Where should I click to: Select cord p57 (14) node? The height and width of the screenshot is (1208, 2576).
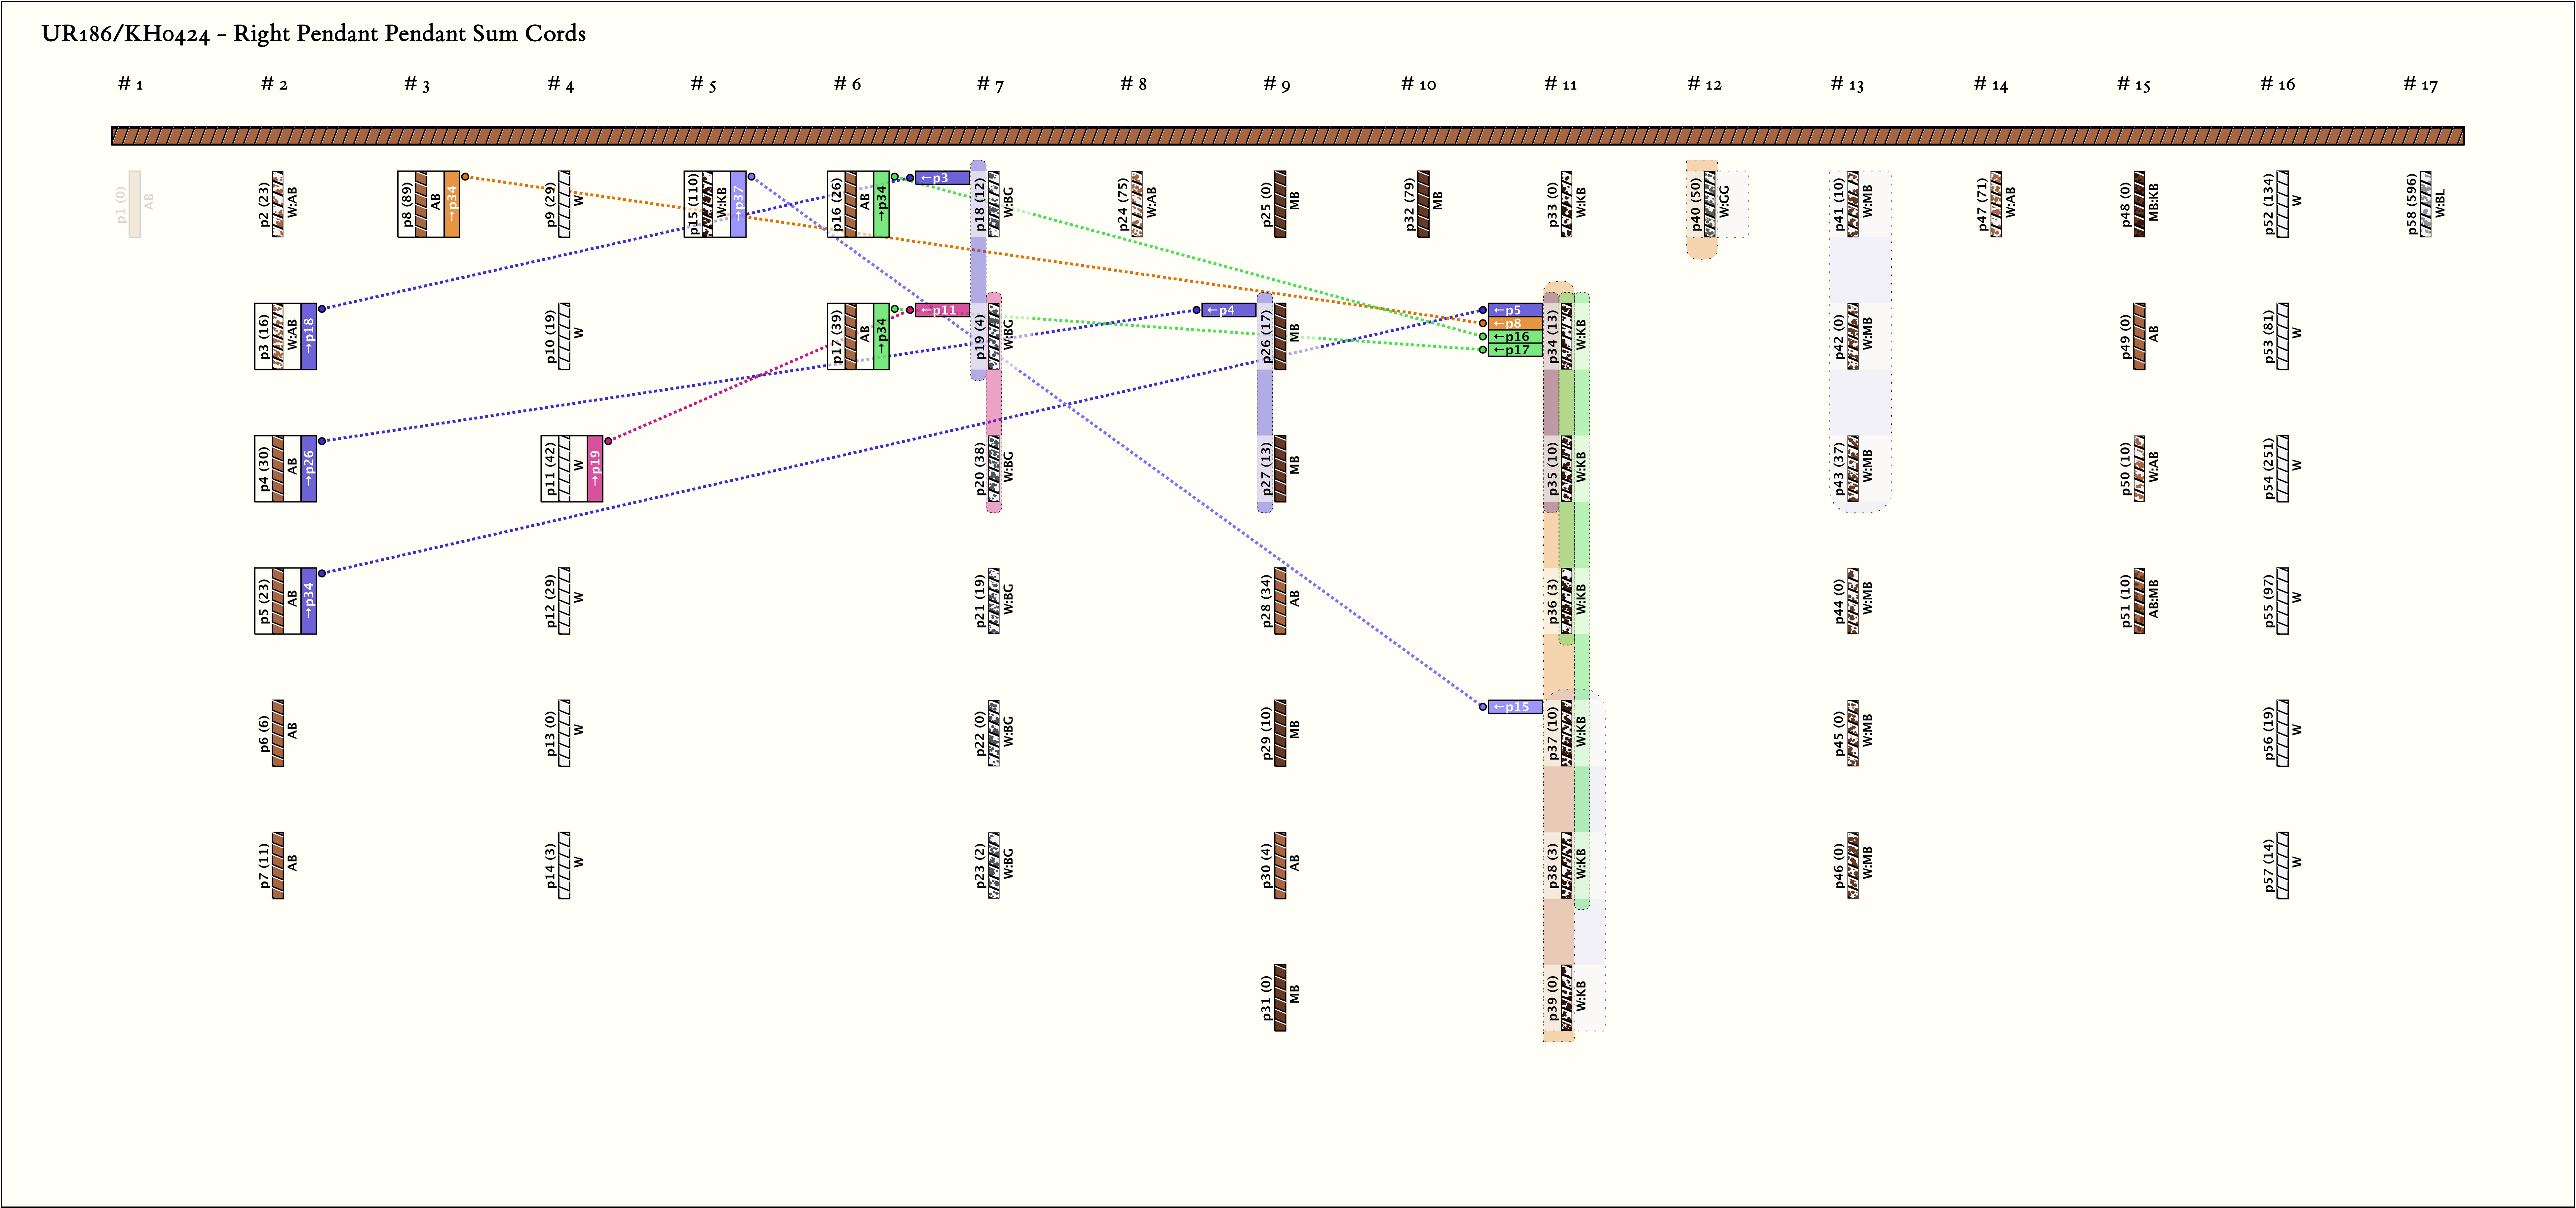tap(2283, 865)
